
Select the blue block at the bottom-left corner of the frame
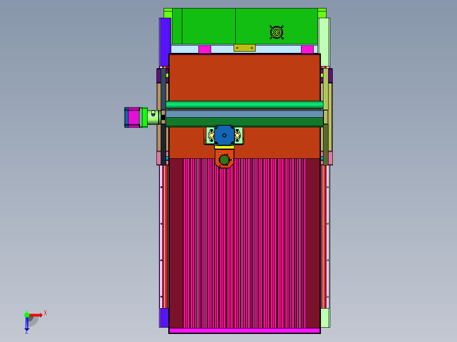click(164, 318)
